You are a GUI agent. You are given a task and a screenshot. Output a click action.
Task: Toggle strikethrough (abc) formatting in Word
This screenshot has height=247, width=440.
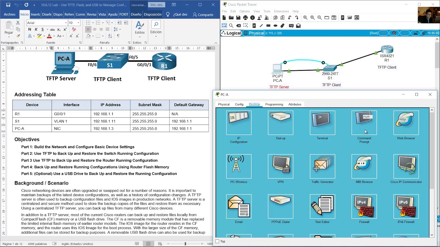[52, 30]
